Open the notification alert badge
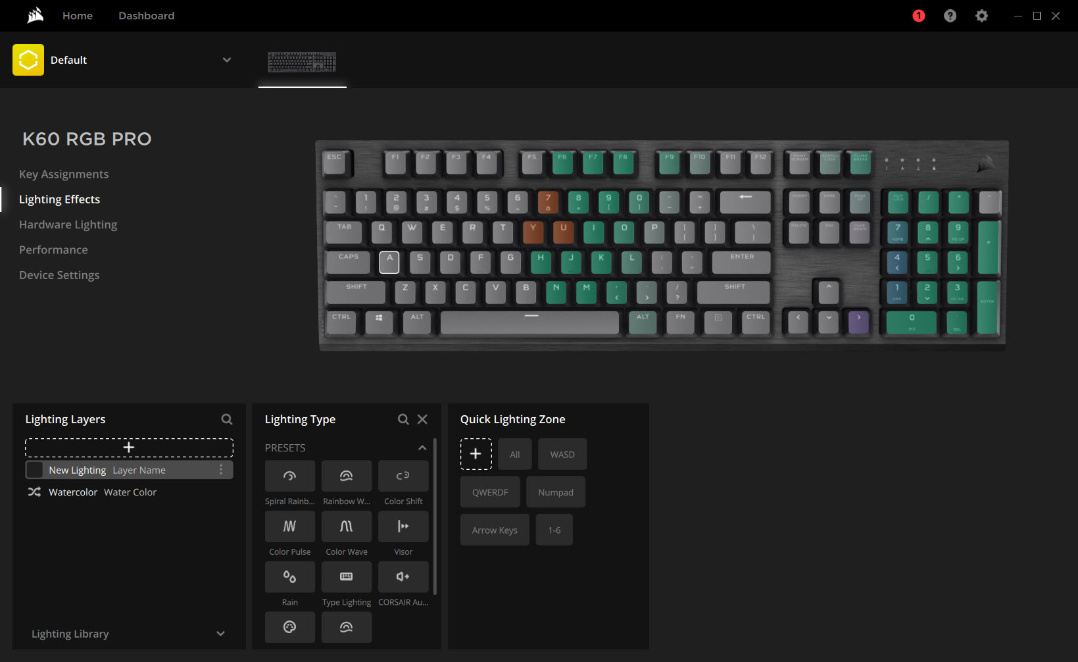This screenshot has width=1078, height=662. tap(919, 16)
